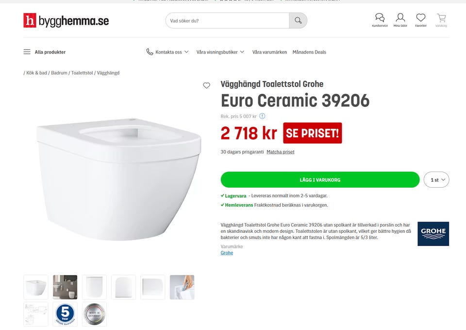This screenshot has width=466, height=330.
Task: Open Kundservice chat icon
Action: [380, 18]
